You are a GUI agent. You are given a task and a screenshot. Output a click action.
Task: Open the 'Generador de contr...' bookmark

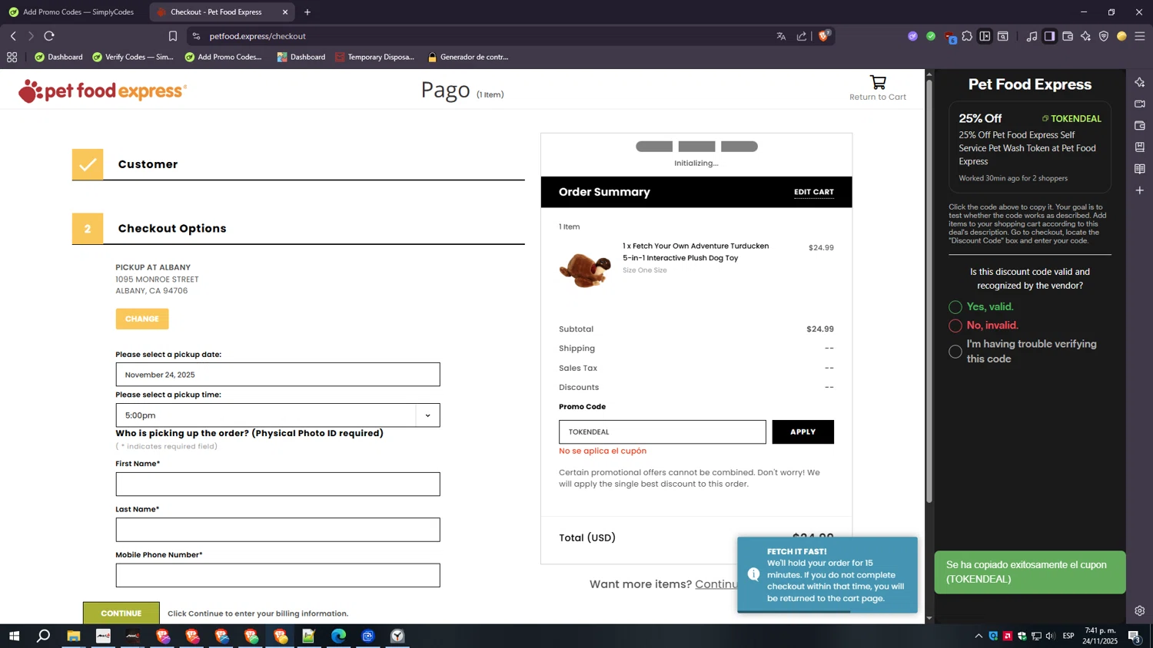point(467,57)
